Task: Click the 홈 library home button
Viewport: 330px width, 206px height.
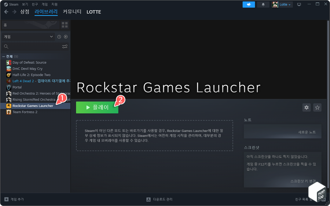Action: point(31,25)
